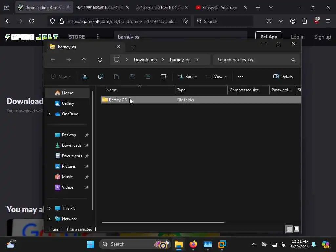
Task: Expand the OneDrive tree node
Action: [49, 114]
